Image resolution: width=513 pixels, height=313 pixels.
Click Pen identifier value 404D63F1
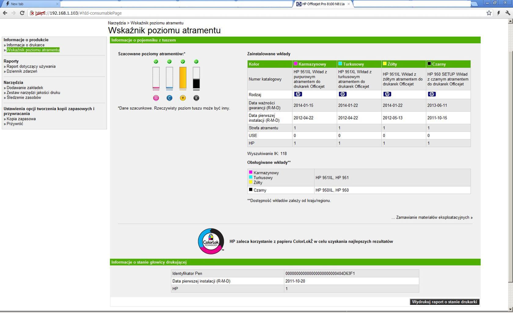pos(320,273)
